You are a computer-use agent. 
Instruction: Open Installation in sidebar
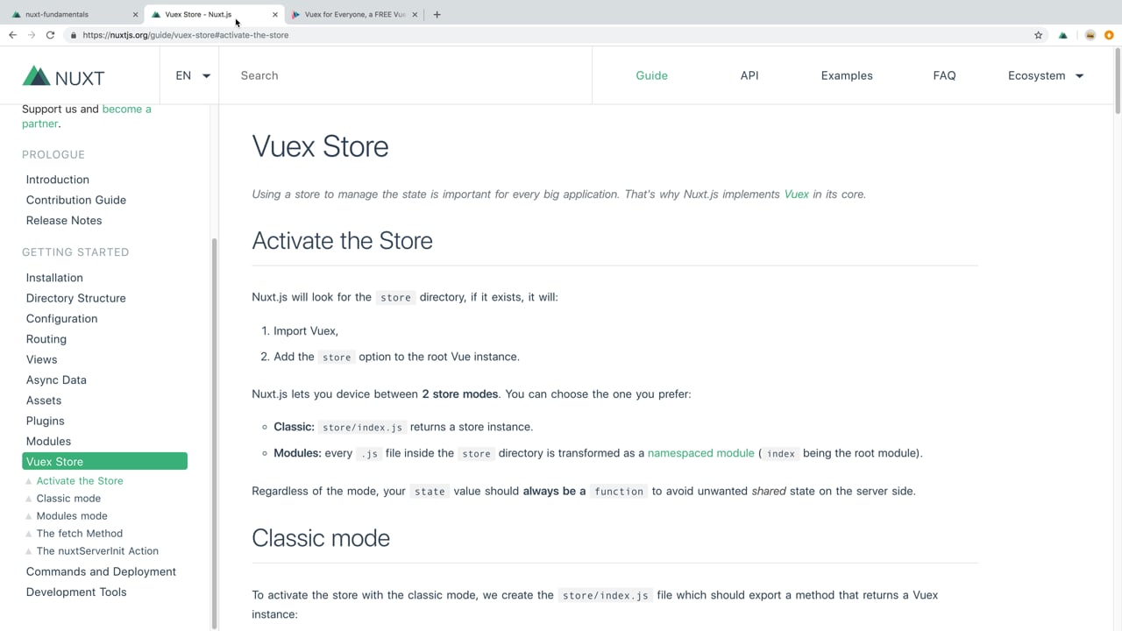(x=54, y=278)
